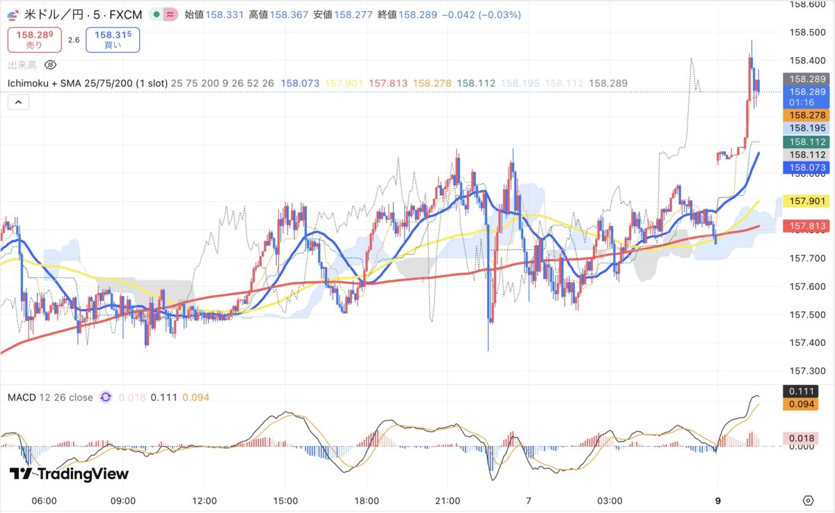Open symbol title 米ドル/円 · 5 · FXCM

[x=83, y=15]
